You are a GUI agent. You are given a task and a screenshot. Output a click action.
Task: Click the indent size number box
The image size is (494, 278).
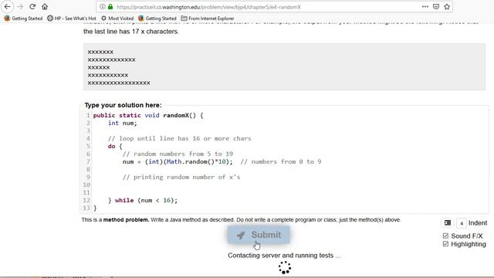point(462,223)
